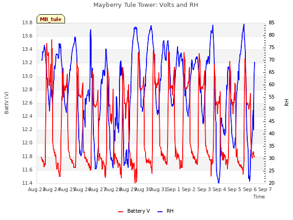Click the 55 tick on RH axis
293x220 pixels.
271,97
